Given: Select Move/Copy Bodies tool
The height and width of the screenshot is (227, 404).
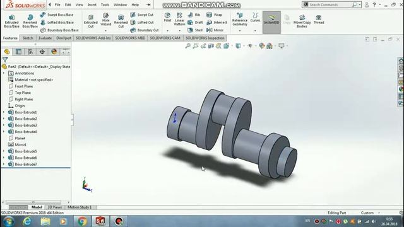Looking at the screenshot, I should [x=302, y=21].
